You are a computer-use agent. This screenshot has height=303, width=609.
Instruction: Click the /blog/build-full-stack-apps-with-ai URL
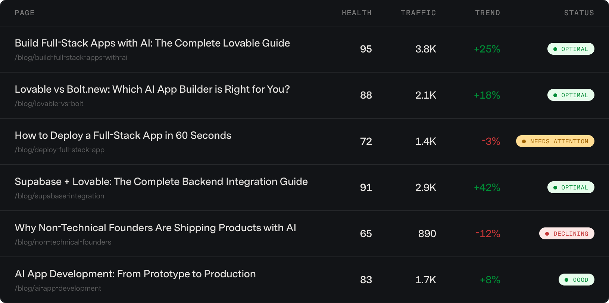pos(71,58)
